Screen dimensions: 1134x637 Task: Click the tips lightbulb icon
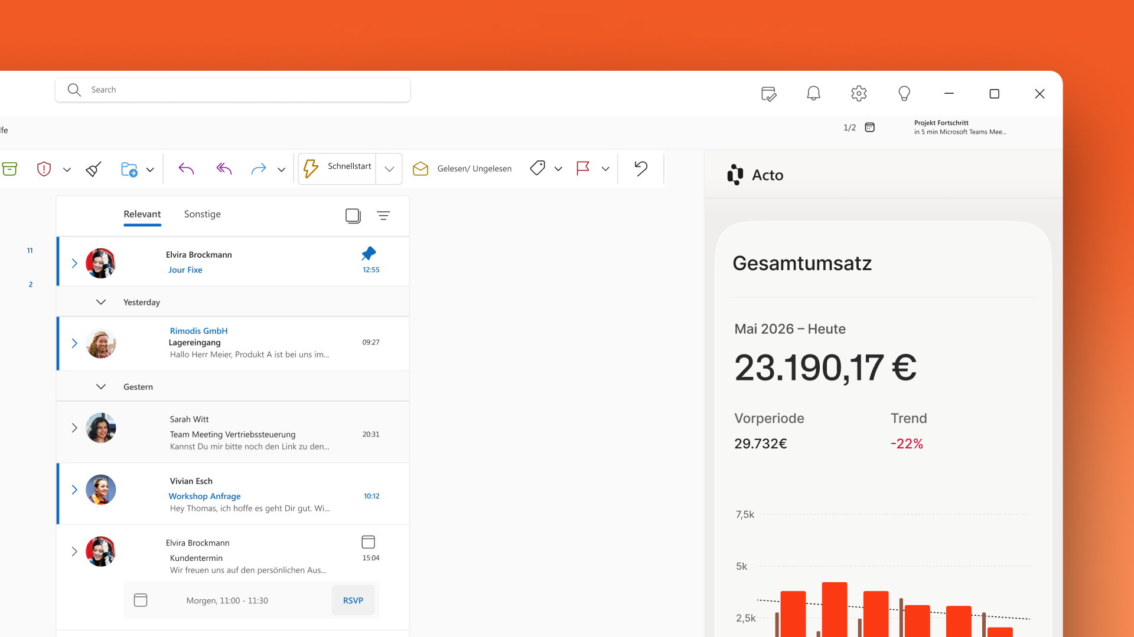(x=904, y=93)
